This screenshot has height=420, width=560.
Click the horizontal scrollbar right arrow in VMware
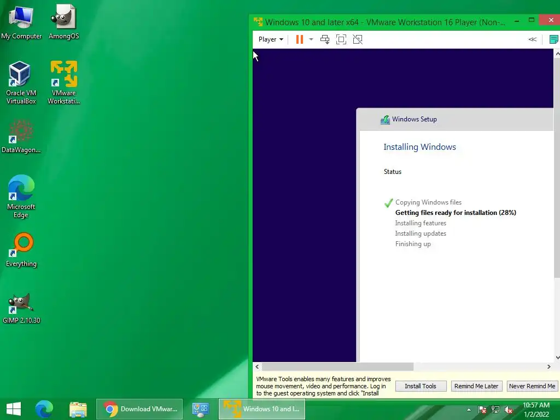[x=549, y=367]
